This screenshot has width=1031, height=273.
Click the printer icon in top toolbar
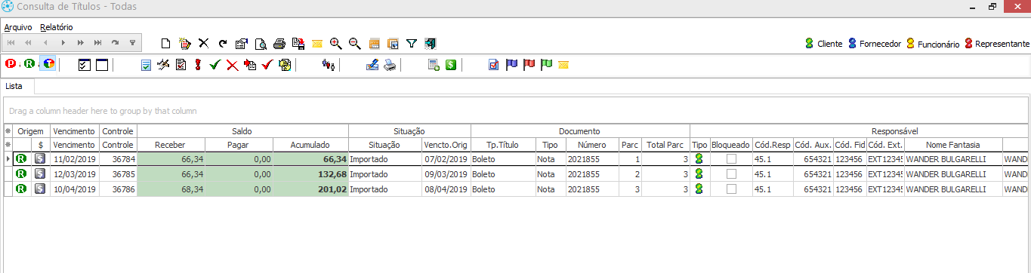[x=279, y=43]
